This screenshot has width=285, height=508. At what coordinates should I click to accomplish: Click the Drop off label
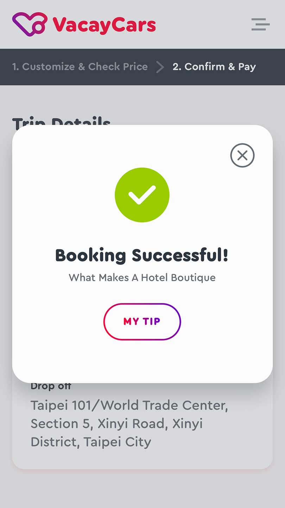51,386
